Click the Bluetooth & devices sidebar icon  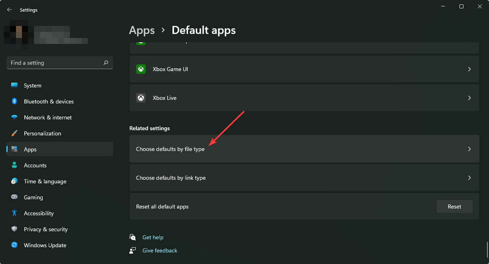[14, 101]
